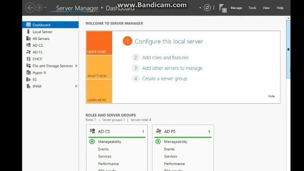Click the Configure this local server link
The height and width of the screenshot is (171, 304).
169,41
